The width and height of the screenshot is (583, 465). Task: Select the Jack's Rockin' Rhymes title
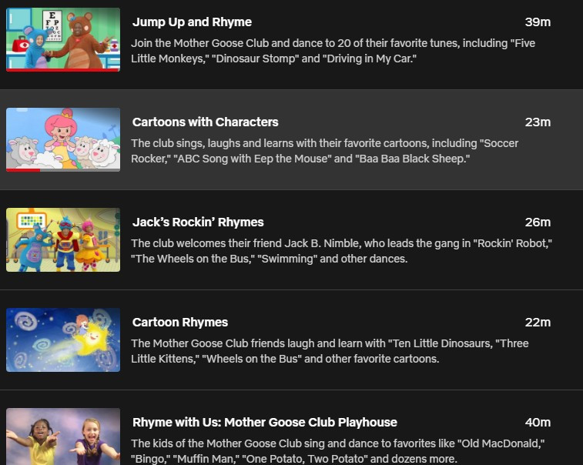point(198,222)
